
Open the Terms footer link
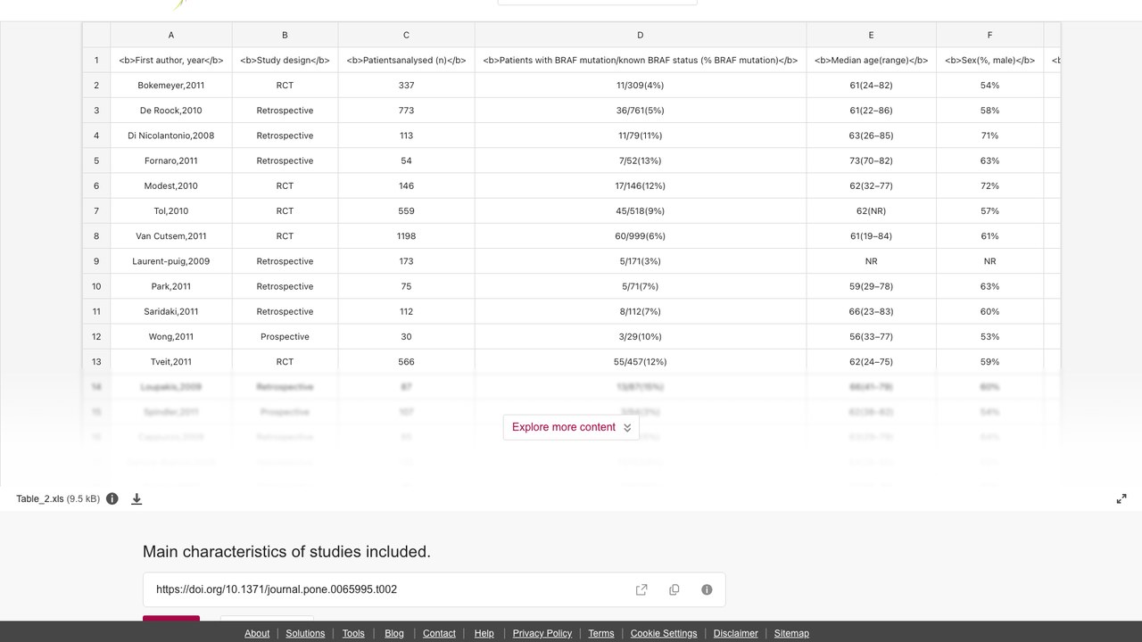point(601,633)
